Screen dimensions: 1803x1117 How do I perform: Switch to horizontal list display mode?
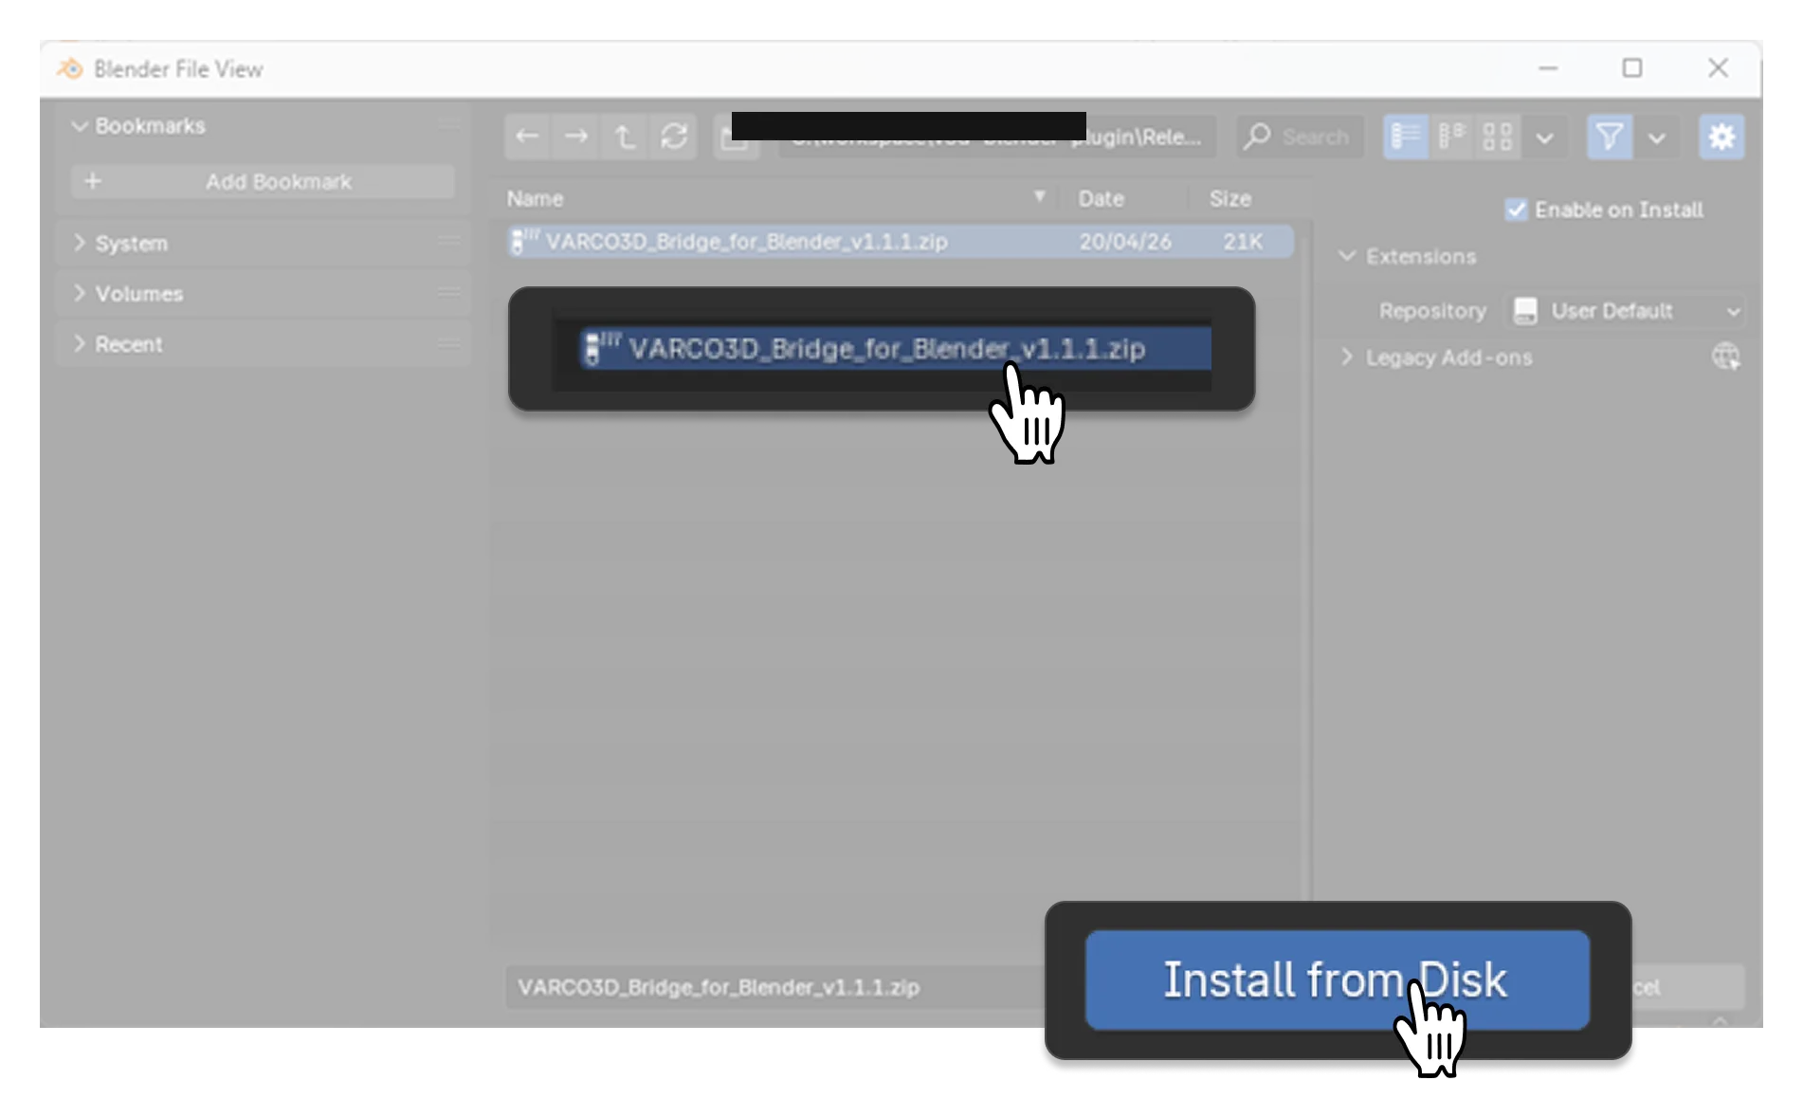1451,137
